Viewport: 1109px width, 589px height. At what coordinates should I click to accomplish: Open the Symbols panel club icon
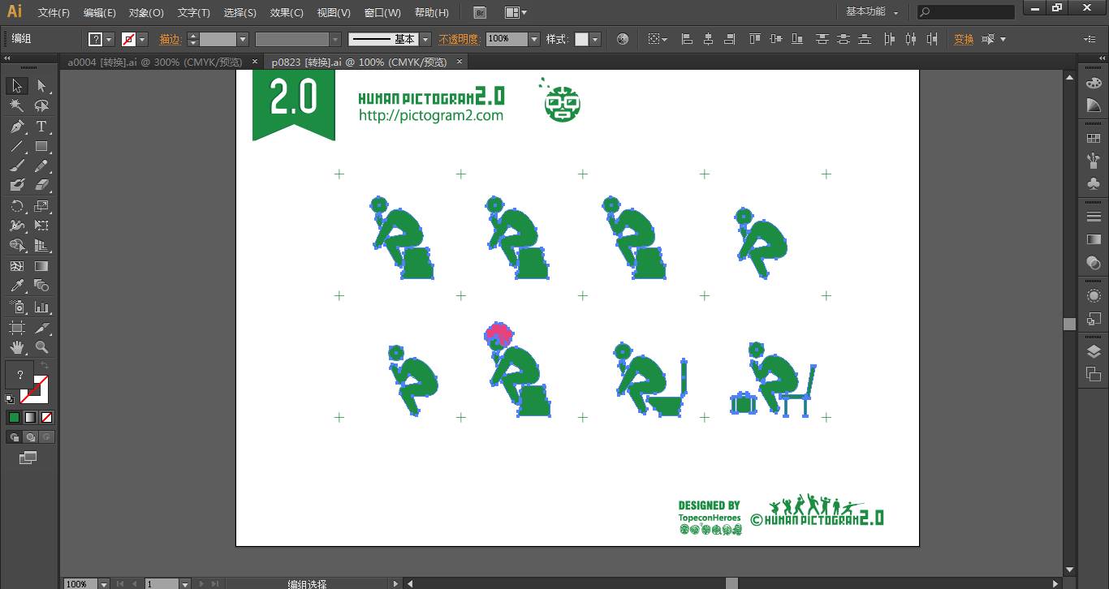(x=1094, y=184)
